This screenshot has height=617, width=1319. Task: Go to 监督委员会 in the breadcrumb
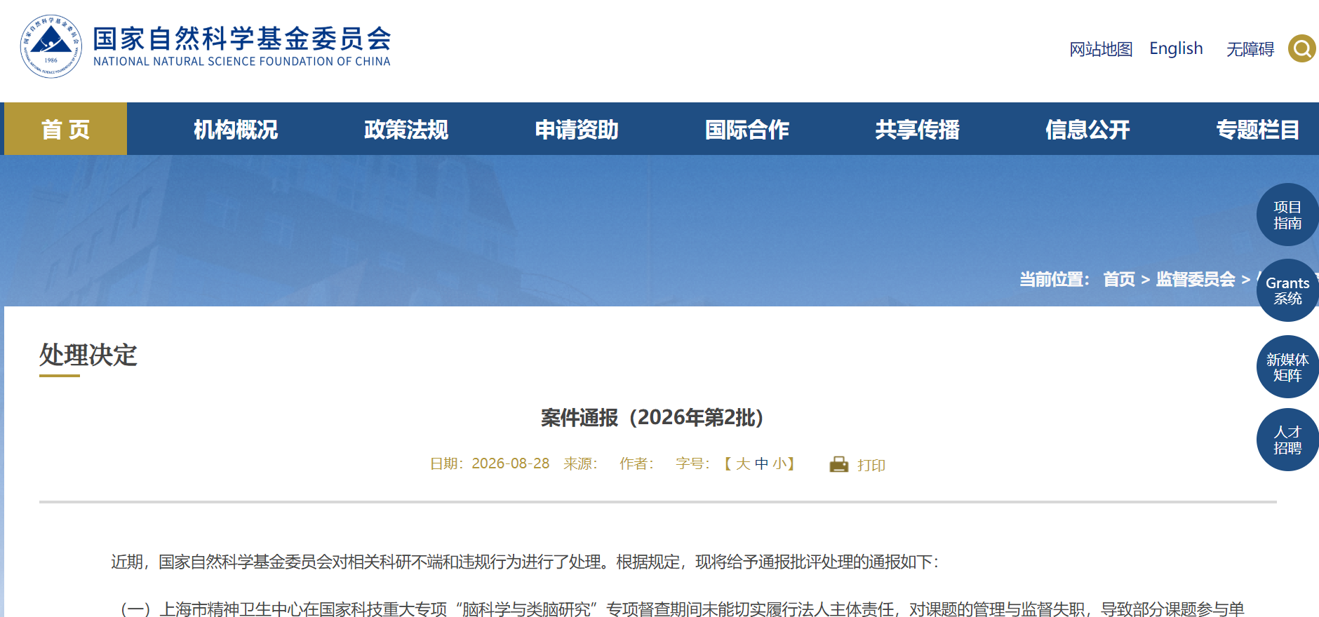[x=1196, y=279]
